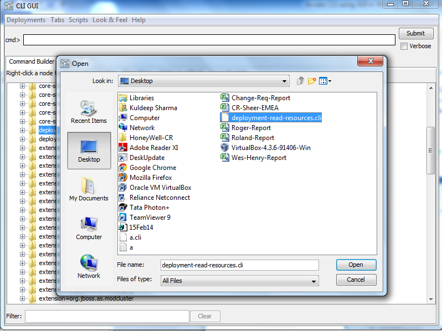Select the VirtualBox-4.3.6-91406-Win installer
This screenshot has height=331, width=442.
tap(265, 148)
